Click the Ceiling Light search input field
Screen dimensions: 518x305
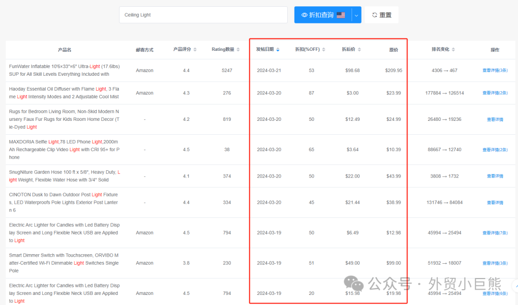click(x=203, y=15)
